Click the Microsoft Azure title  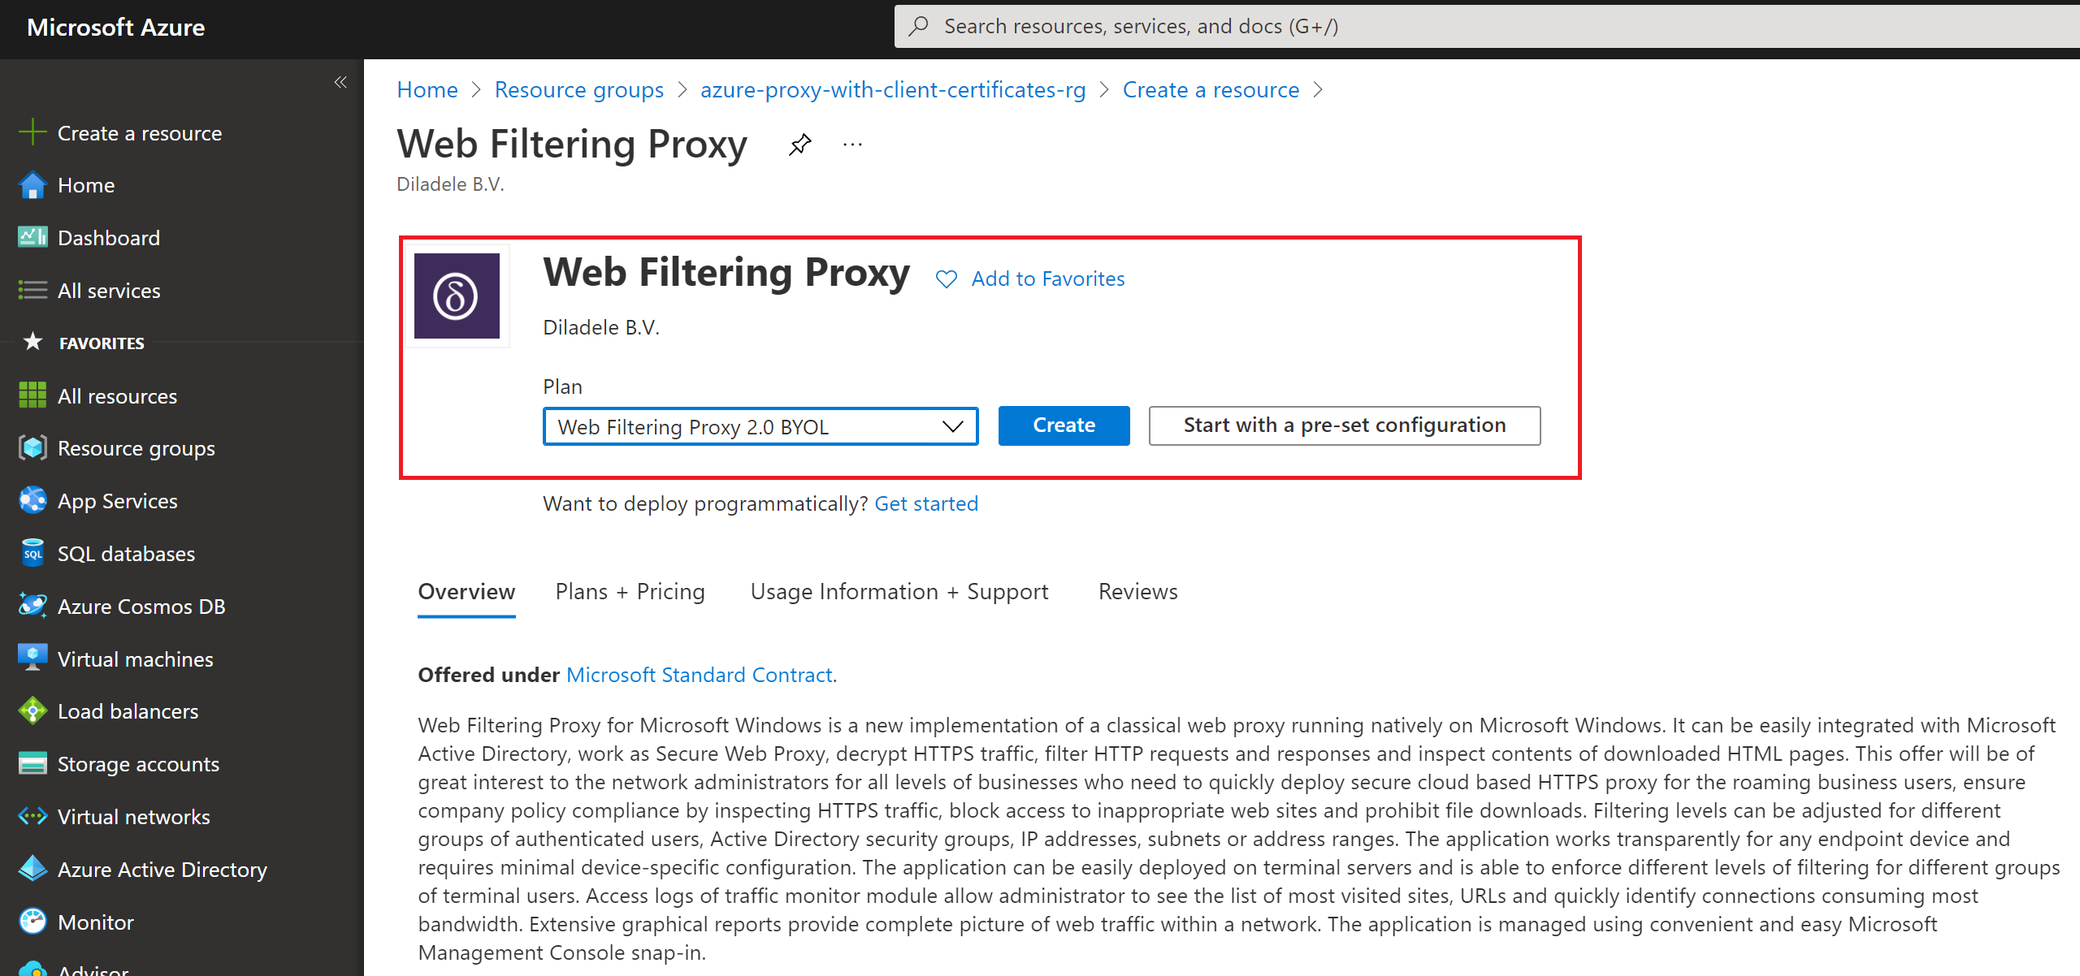(x=115, y=27)
